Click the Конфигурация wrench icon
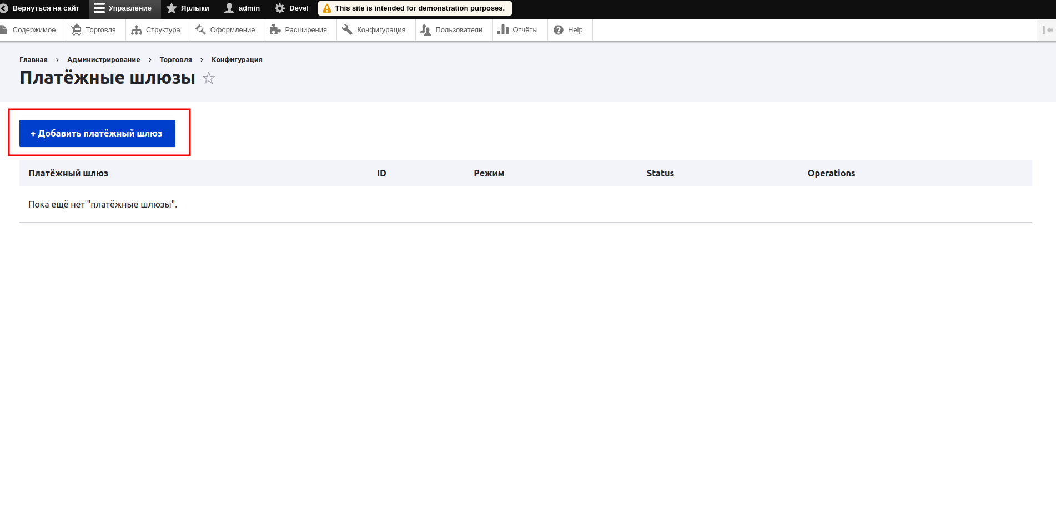 coord(347,30)
